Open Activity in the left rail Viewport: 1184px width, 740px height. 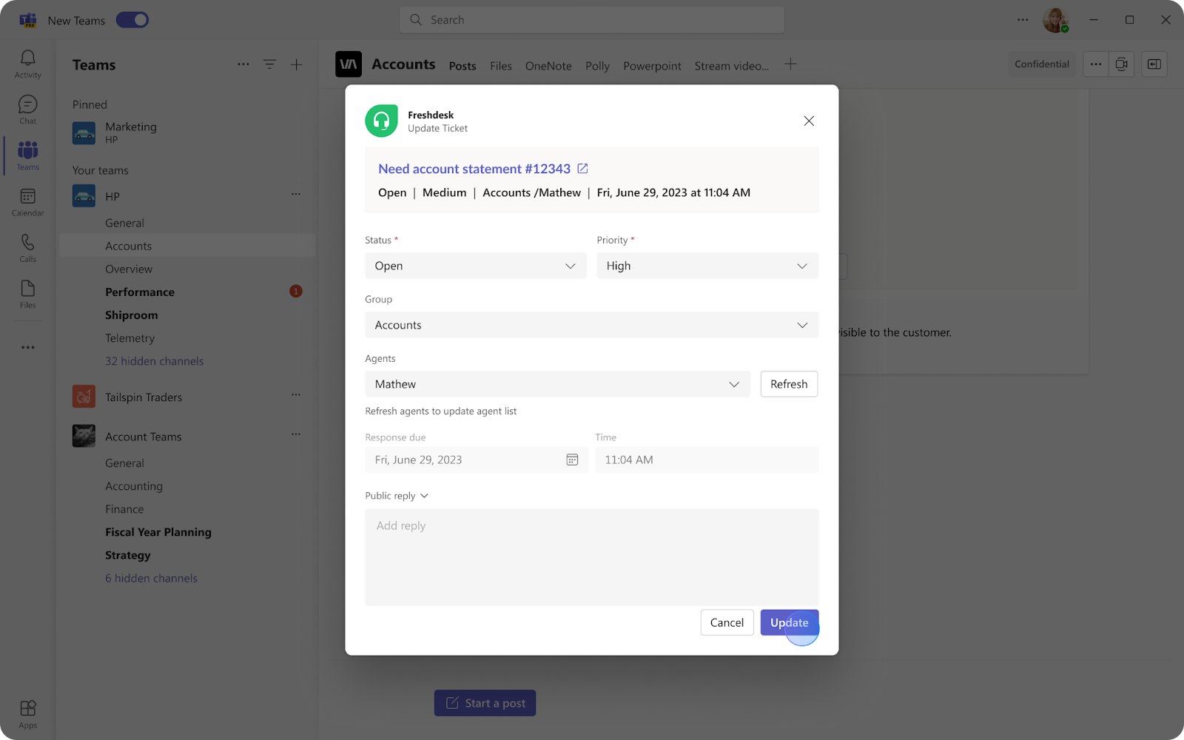click(27, 64)
